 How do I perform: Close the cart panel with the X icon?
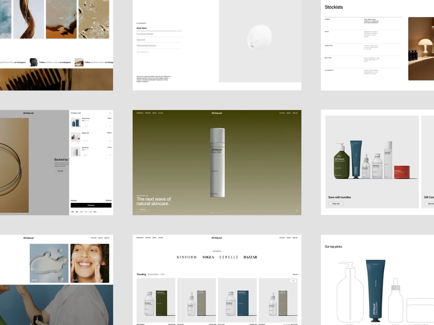110,113
